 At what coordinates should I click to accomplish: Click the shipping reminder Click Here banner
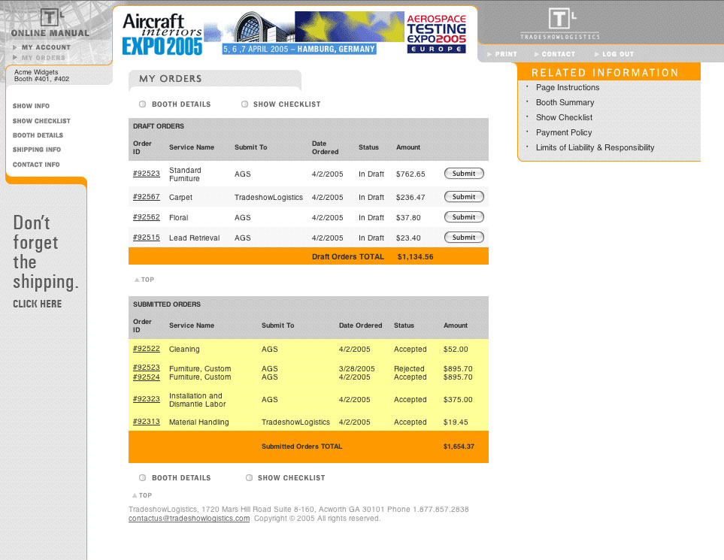[37, 304]
